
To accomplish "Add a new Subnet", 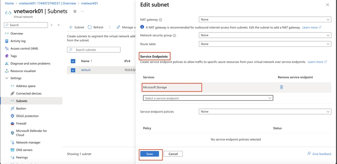I will [x=76, y=27].
